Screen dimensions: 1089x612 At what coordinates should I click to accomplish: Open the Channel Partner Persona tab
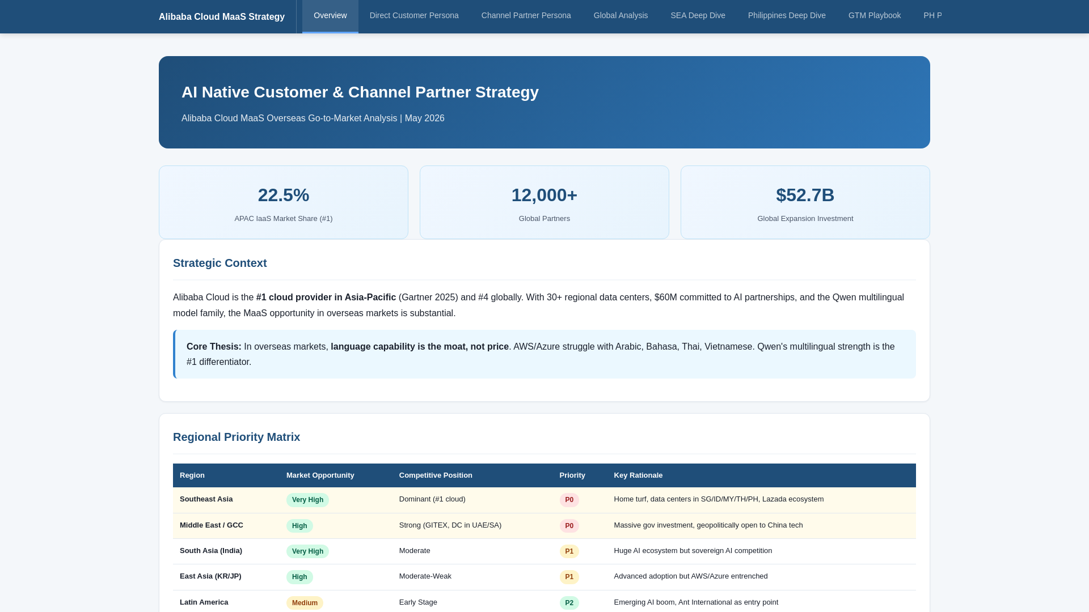(x=526, y=16)
